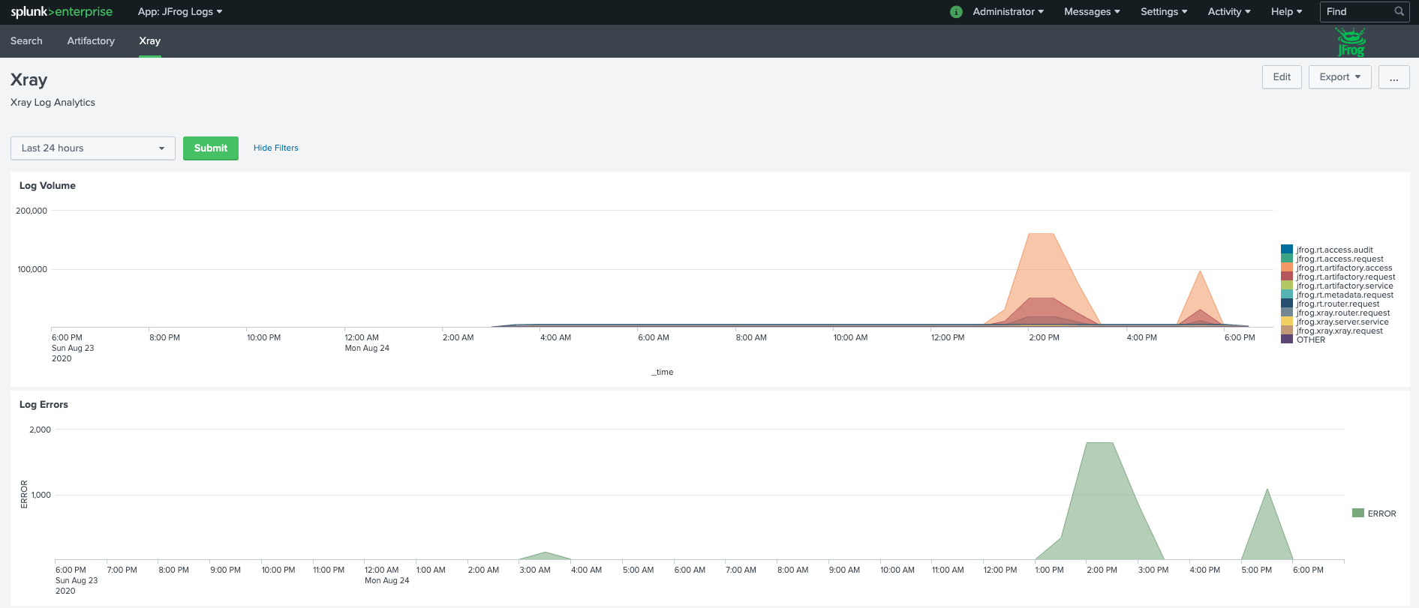Click the green Submit button
This screenshot has width=1419, height=608.
point(211,148)
